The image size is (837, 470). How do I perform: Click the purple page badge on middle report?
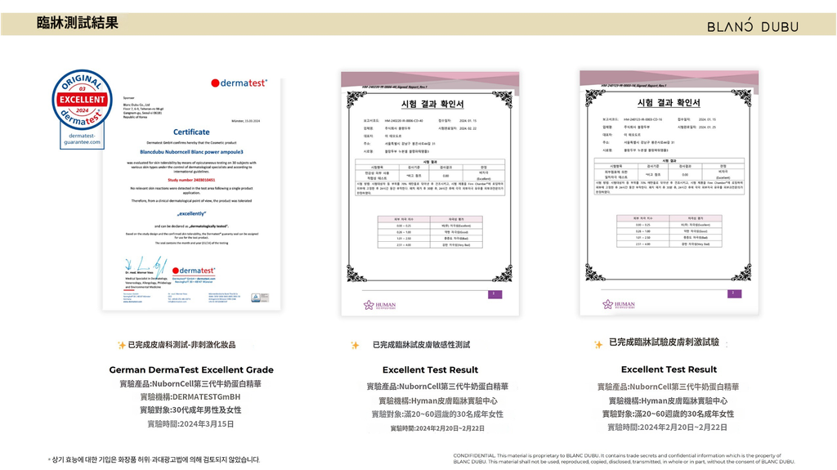(x=492, y=293)
